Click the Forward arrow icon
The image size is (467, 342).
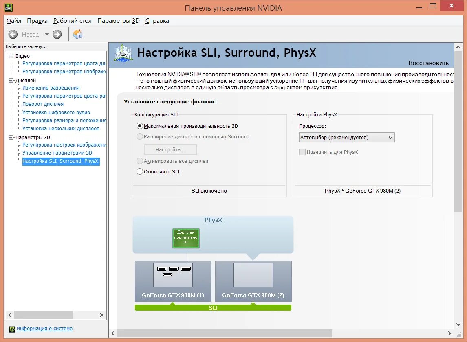pos(57,35)
